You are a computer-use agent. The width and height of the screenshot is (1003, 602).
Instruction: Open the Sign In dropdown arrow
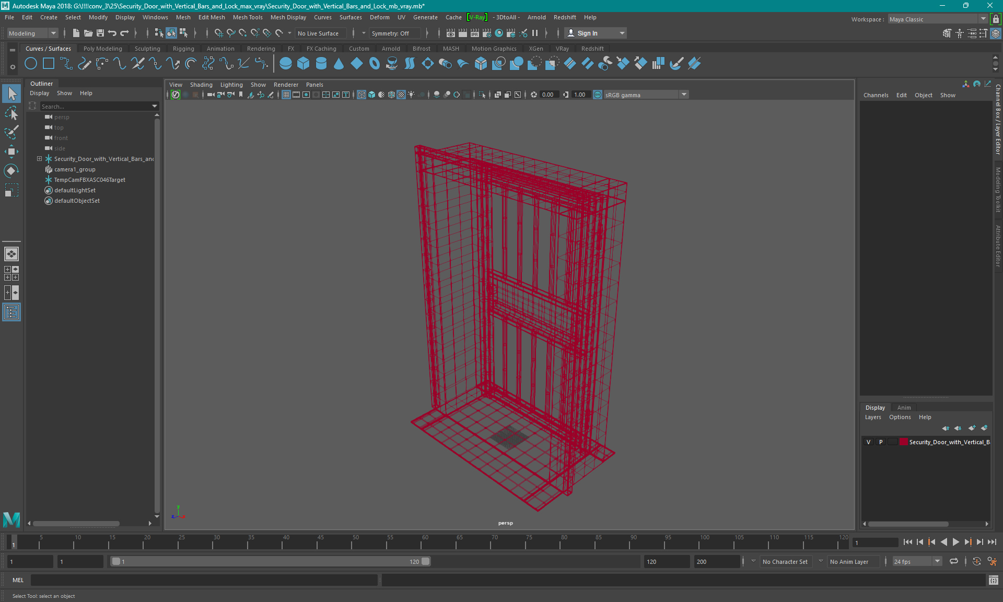[622, 33]
